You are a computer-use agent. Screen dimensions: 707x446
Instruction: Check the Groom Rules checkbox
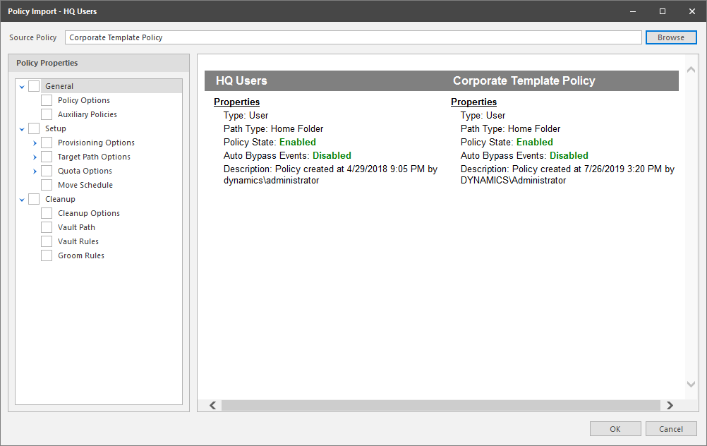pyautogui.click(x=47, y=255)
